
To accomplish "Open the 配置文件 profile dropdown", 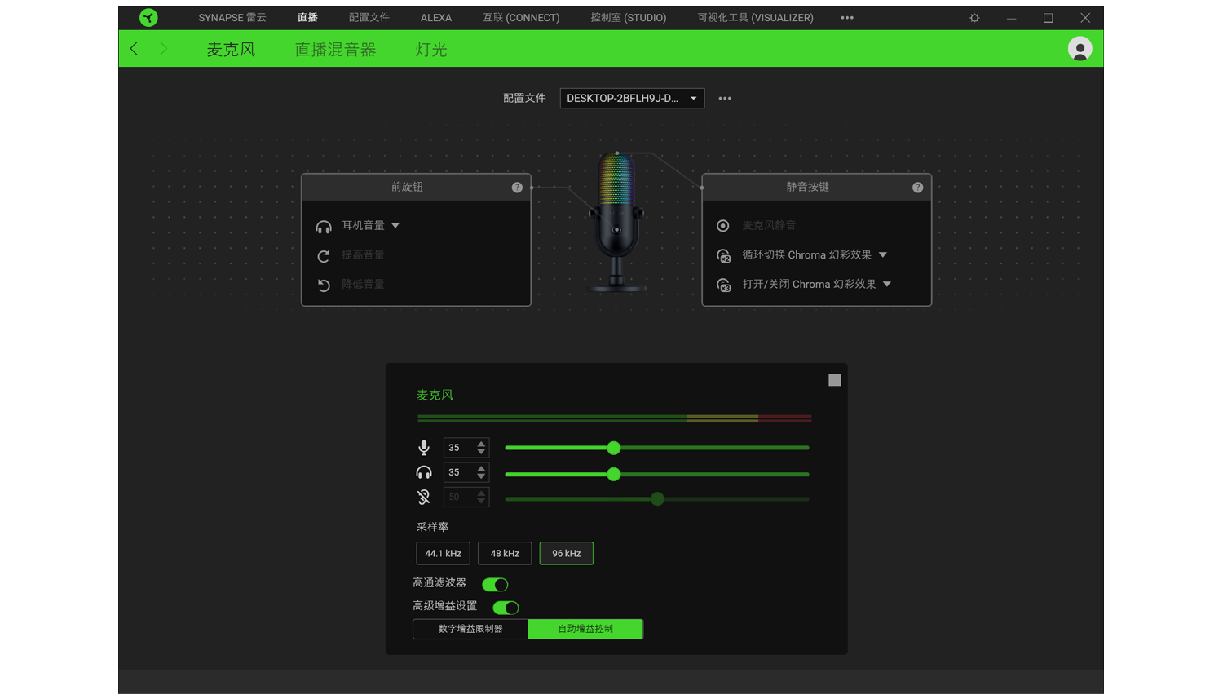I will click(x=632, y=99).
